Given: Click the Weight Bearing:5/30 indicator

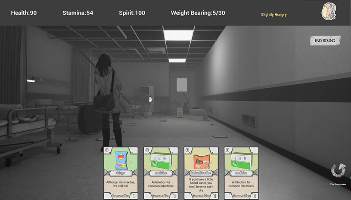Looking at the screenshot, I should click(x=198, y=13).
